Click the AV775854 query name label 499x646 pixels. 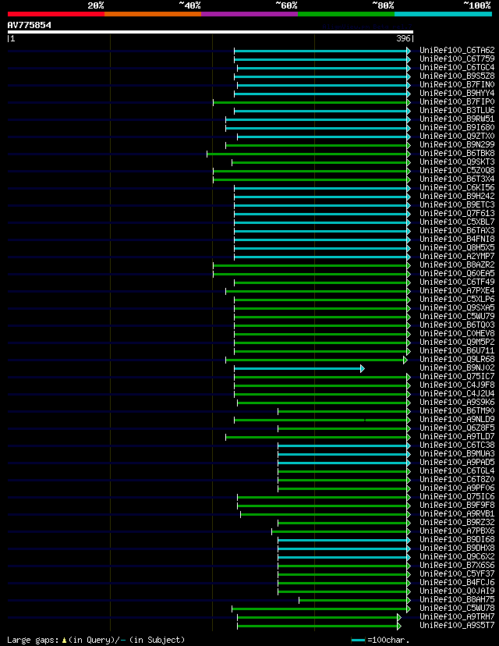[29, 25]
